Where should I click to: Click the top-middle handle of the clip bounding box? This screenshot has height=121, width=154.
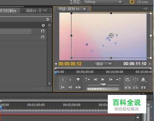[111, 13]
